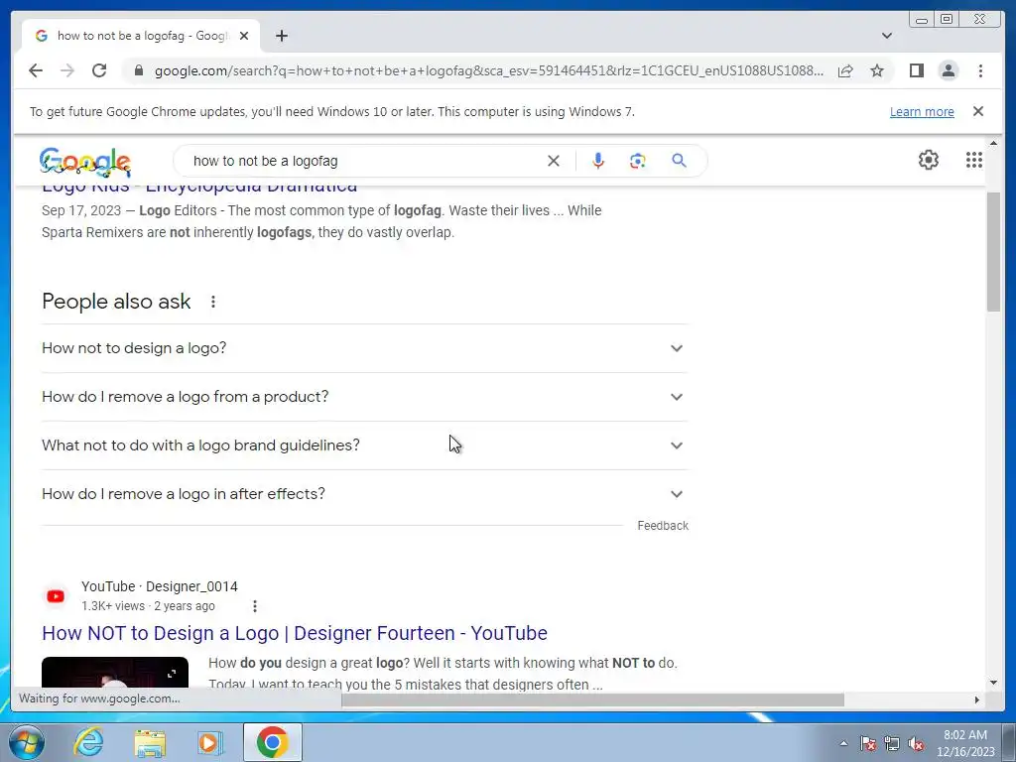The image size is (1016, 762).
Task: Click the address bar URL
Action: pyautogui.click(x=489, y=70)
